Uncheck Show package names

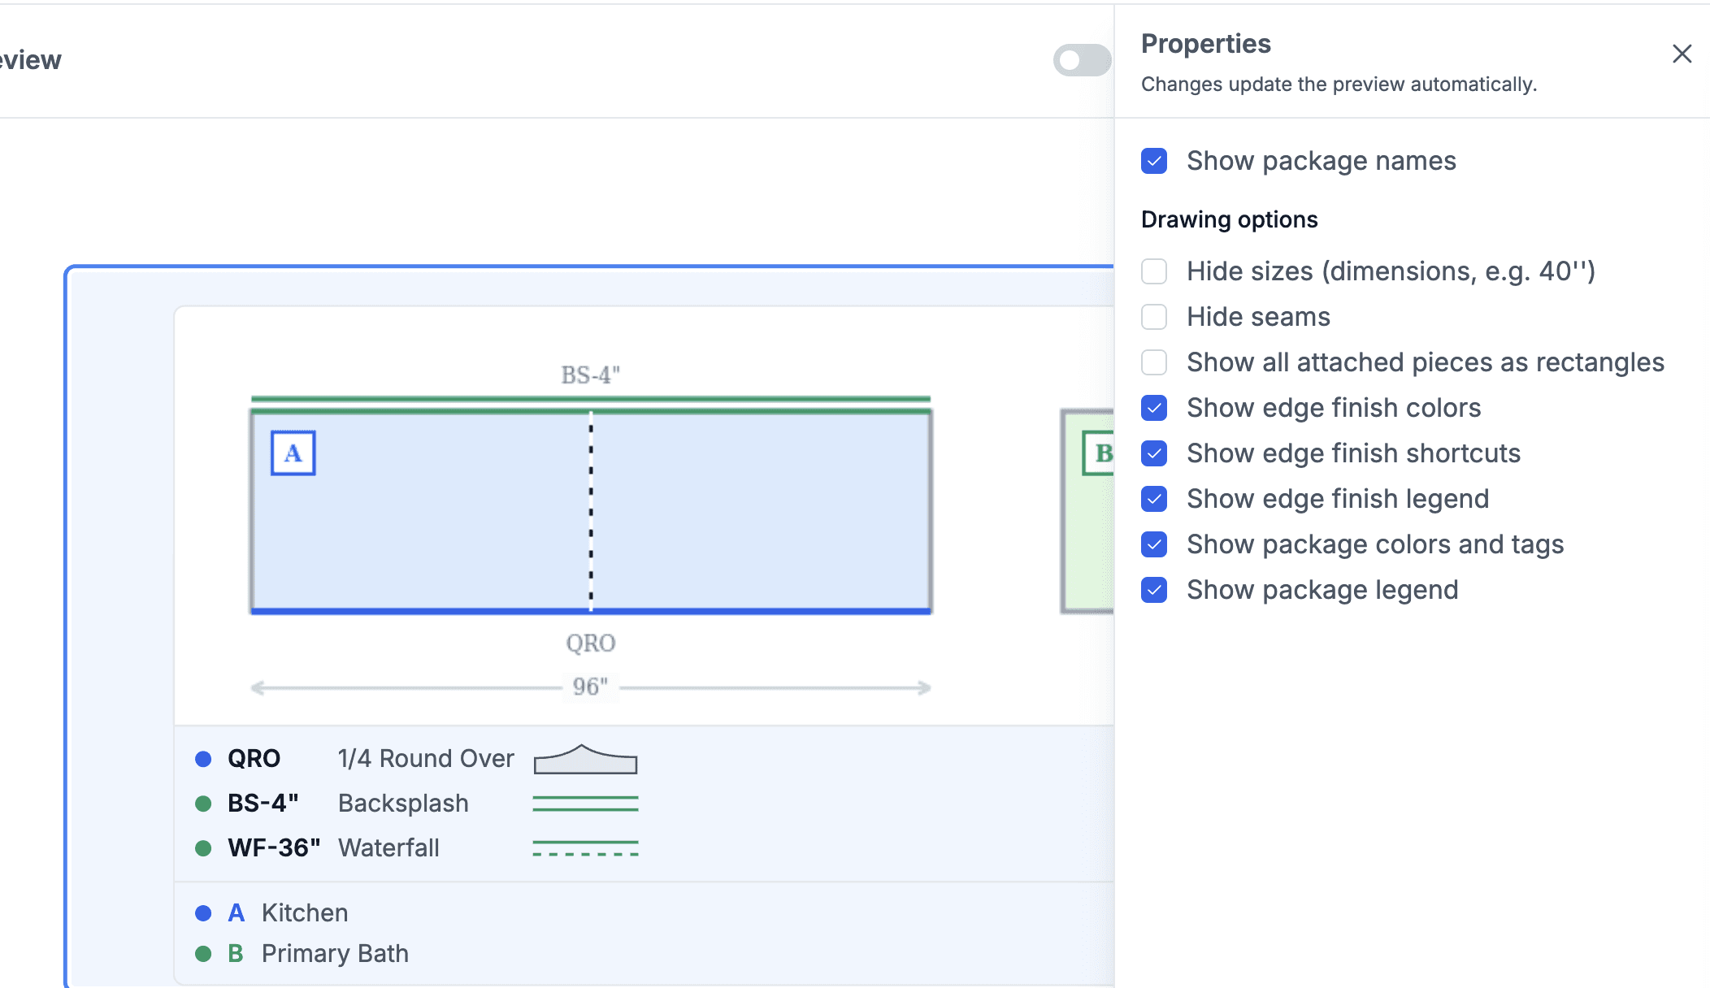[x=1154, y=161]
